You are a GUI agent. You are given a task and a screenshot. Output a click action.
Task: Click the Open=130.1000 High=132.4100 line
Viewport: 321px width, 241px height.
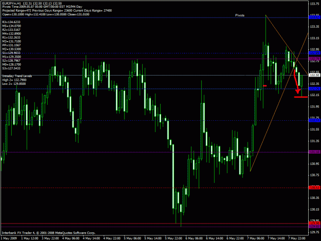coord(46,14)
